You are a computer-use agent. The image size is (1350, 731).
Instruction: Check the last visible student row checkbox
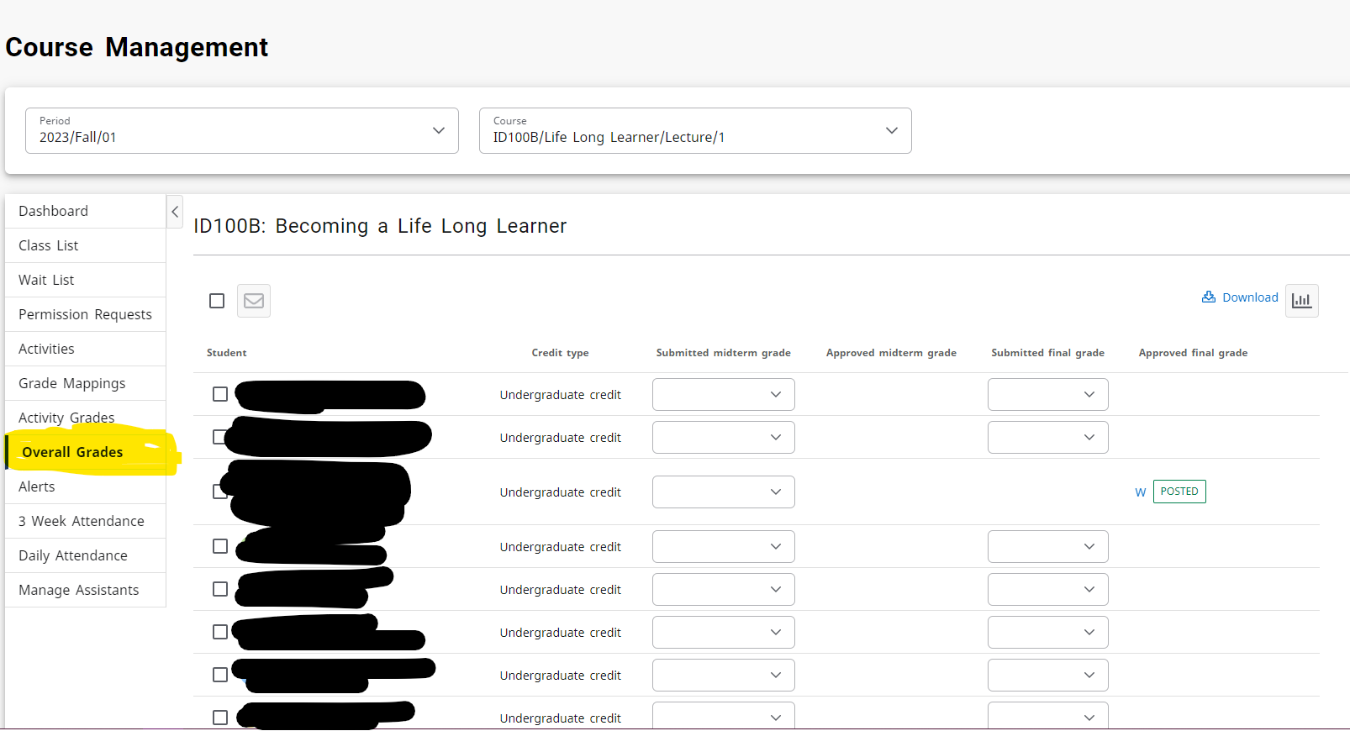click(220, 718)
